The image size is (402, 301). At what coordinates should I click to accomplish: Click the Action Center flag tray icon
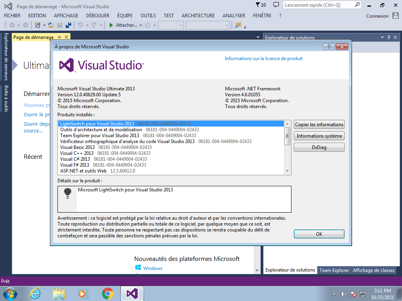pos(353,294)
